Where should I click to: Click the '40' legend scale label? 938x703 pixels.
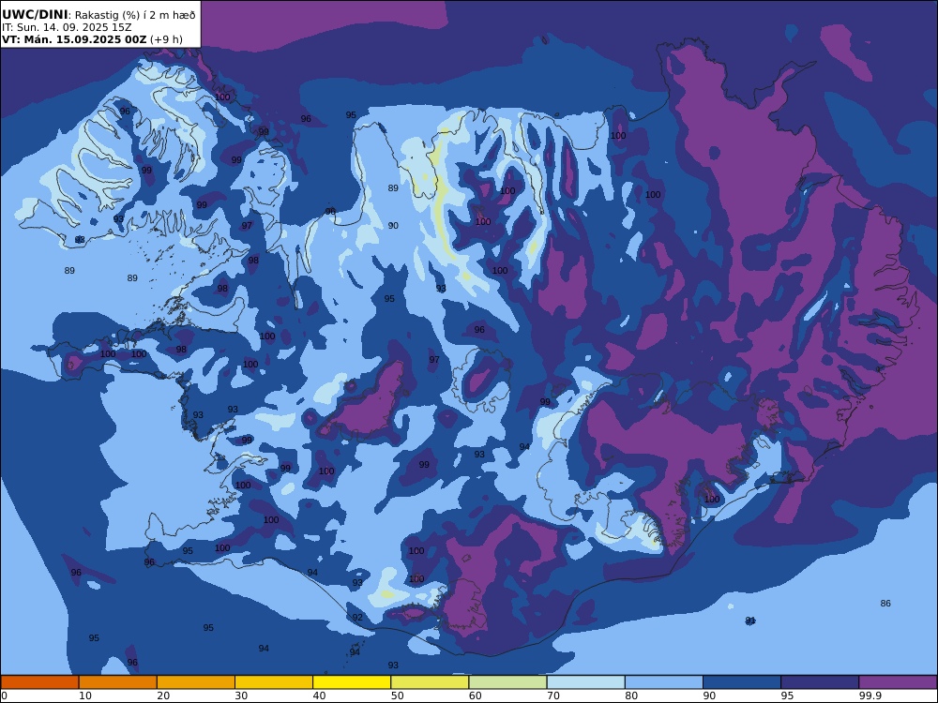point(320,696)
